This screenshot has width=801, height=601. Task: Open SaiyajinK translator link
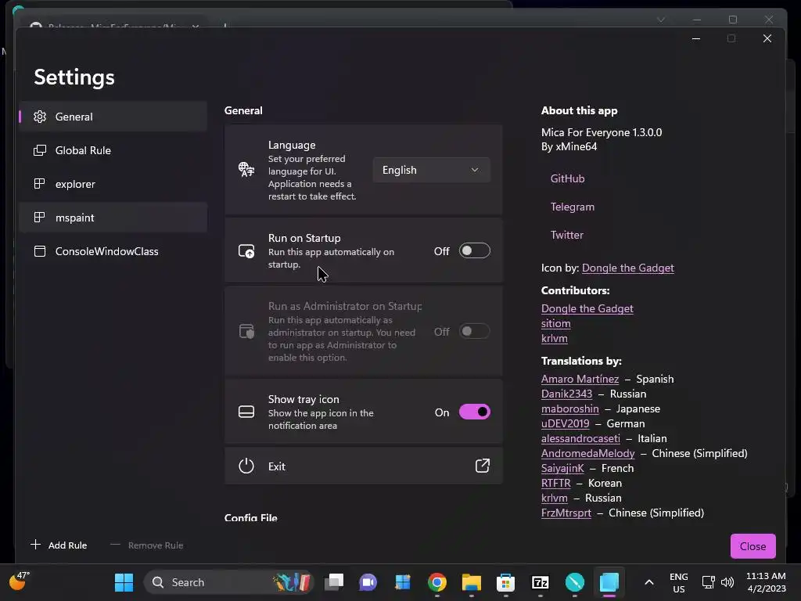pyautogui.click(x=562, y=468)
